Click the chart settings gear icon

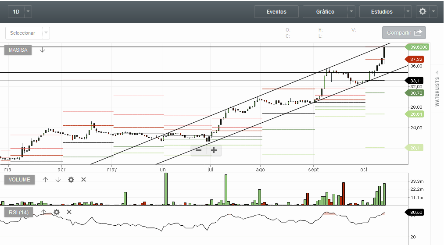(x=423, y=12)
